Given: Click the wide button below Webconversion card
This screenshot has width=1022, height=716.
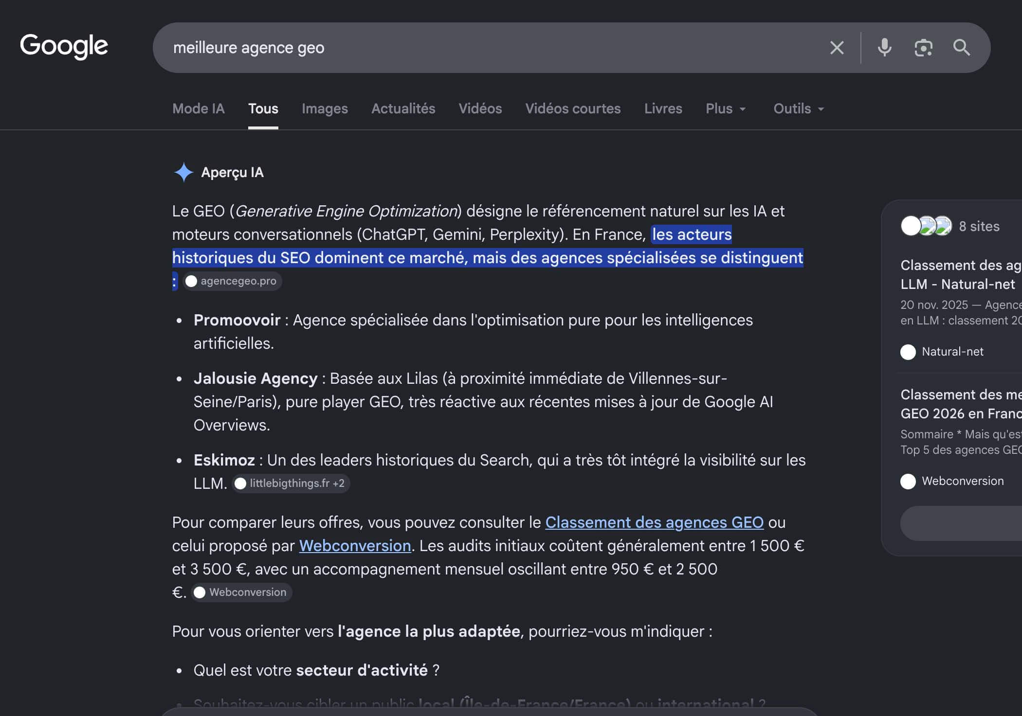Looking at the screenshot, I should click(x=961, y=523).
